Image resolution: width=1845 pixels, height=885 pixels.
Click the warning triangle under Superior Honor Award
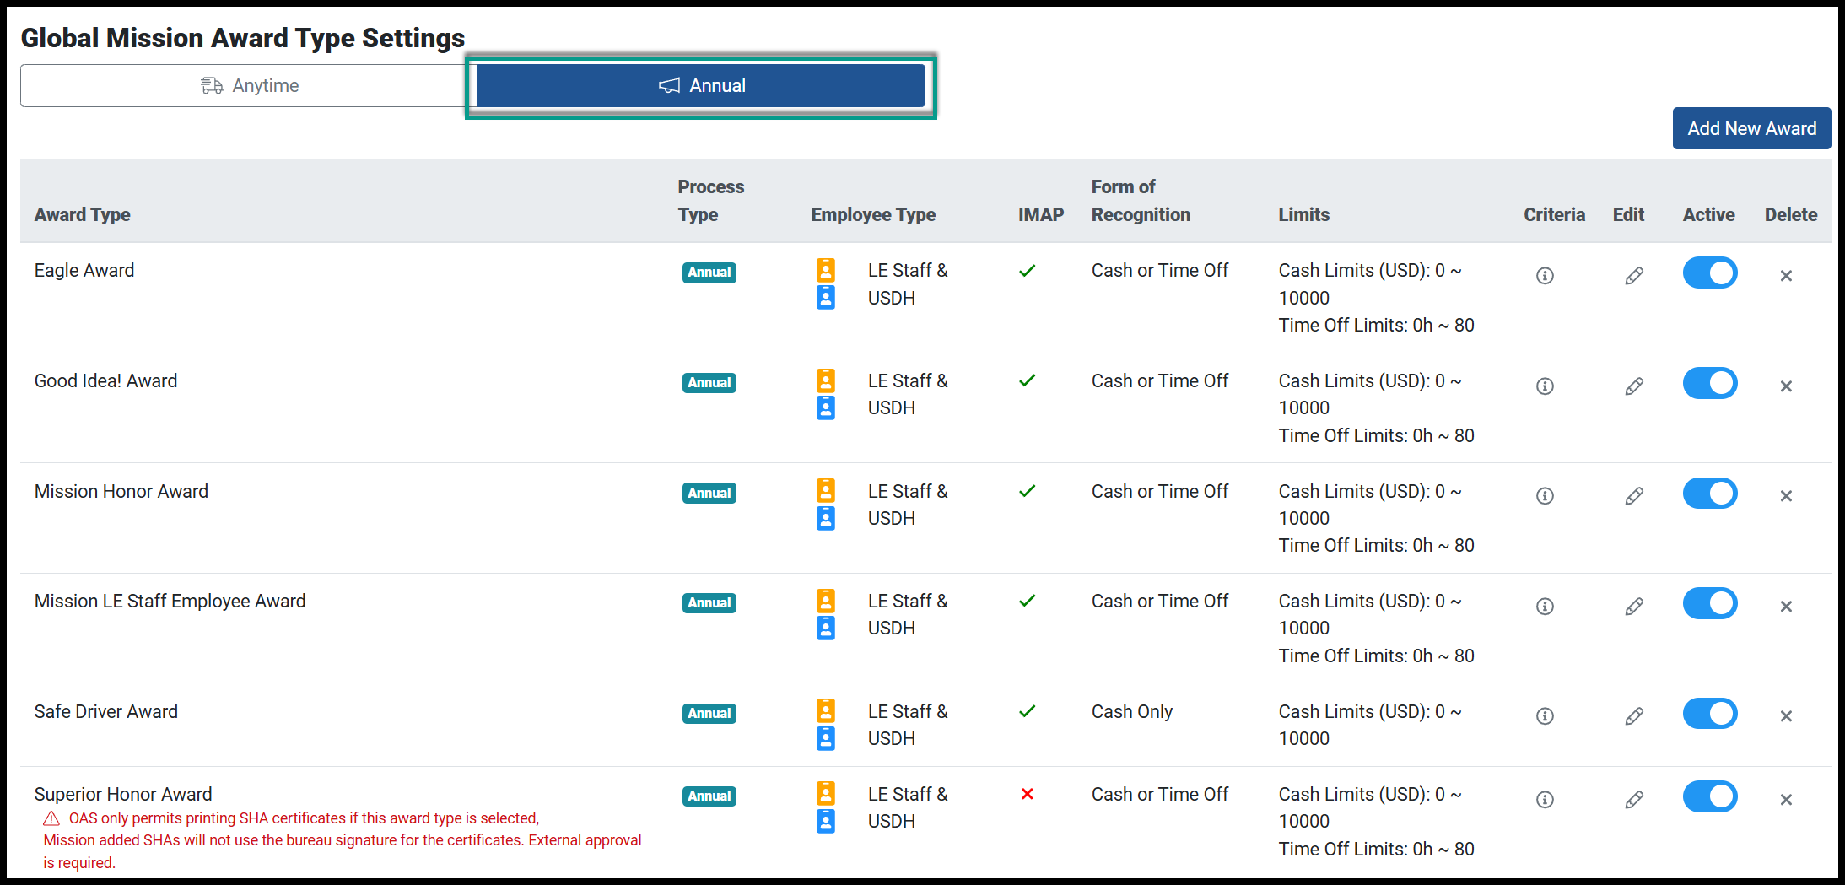(x=51, y=818)
